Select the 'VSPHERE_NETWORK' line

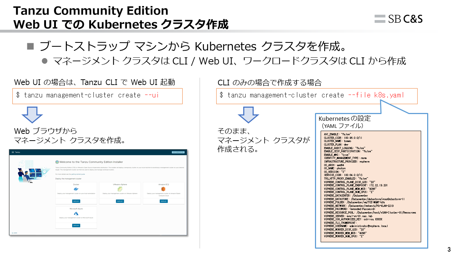pyautogui.click(x=359, y=206)
